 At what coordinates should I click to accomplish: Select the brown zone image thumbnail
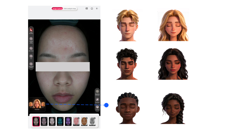(x=84, y=121)
